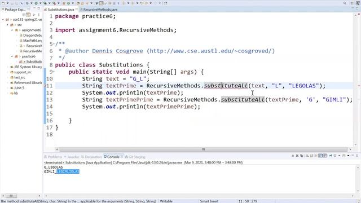Open the New file dropdown arrow
This screenshot has width=361, height=203.
pyautogui.click(x=7, y=3)
